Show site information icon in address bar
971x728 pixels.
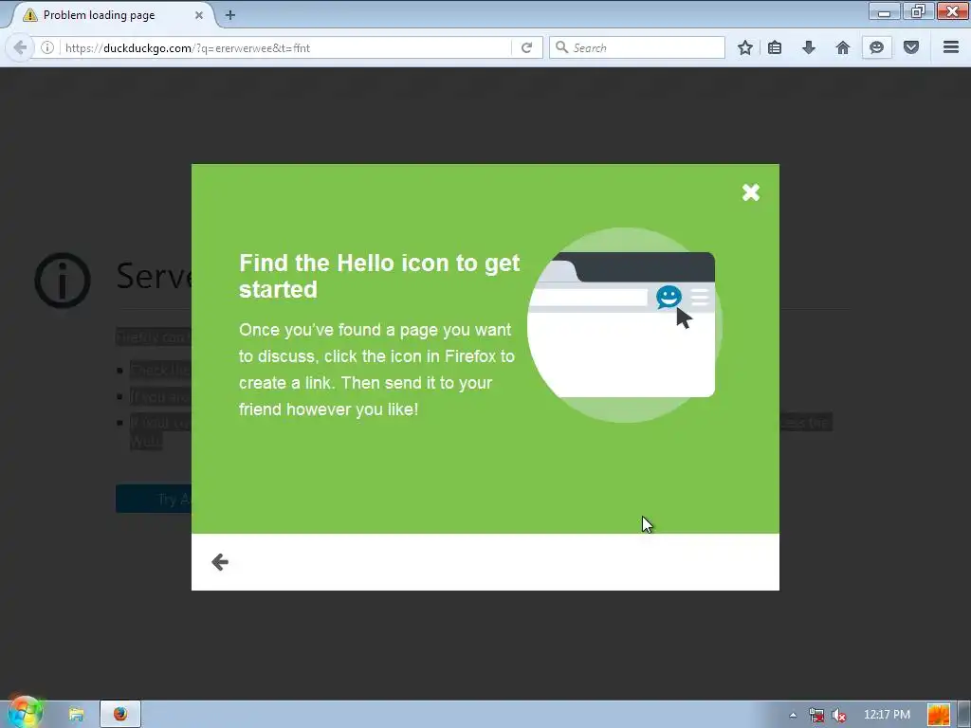click(x=47, y=47)
